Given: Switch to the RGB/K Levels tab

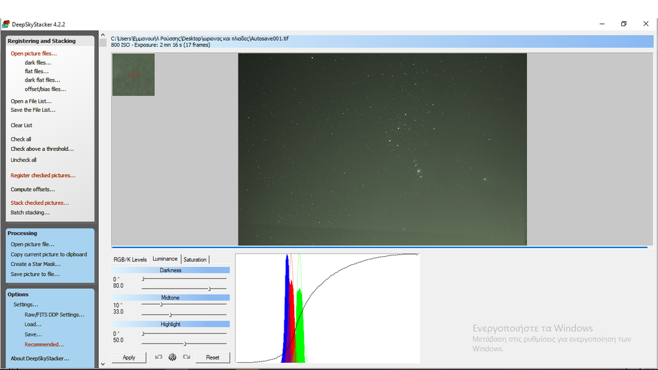Looking at the screenshot, I should tap(130, 259).
